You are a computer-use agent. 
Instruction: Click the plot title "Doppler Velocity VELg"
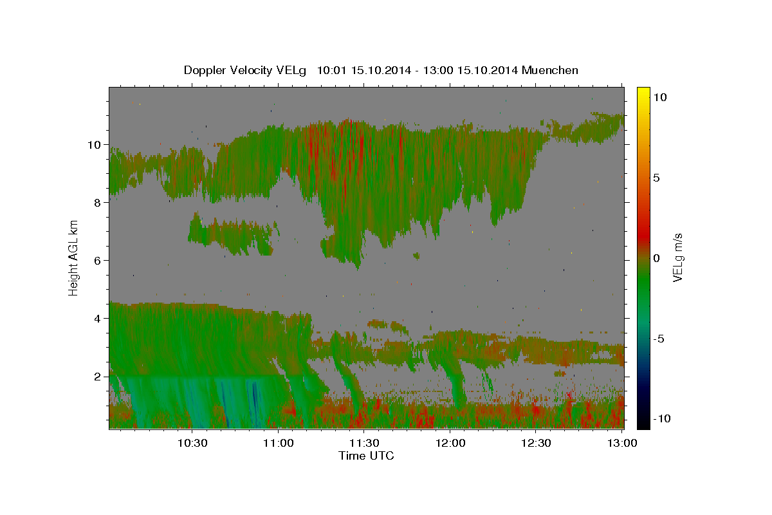(246, 70)
